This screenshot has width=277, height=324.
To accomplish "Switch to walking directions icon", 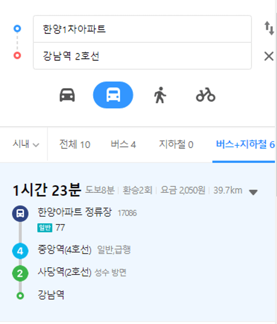I will (160, 95).
